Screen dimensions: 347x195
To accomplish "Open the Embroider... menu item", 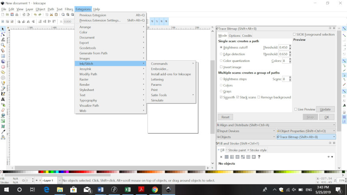I will [172, 69].
